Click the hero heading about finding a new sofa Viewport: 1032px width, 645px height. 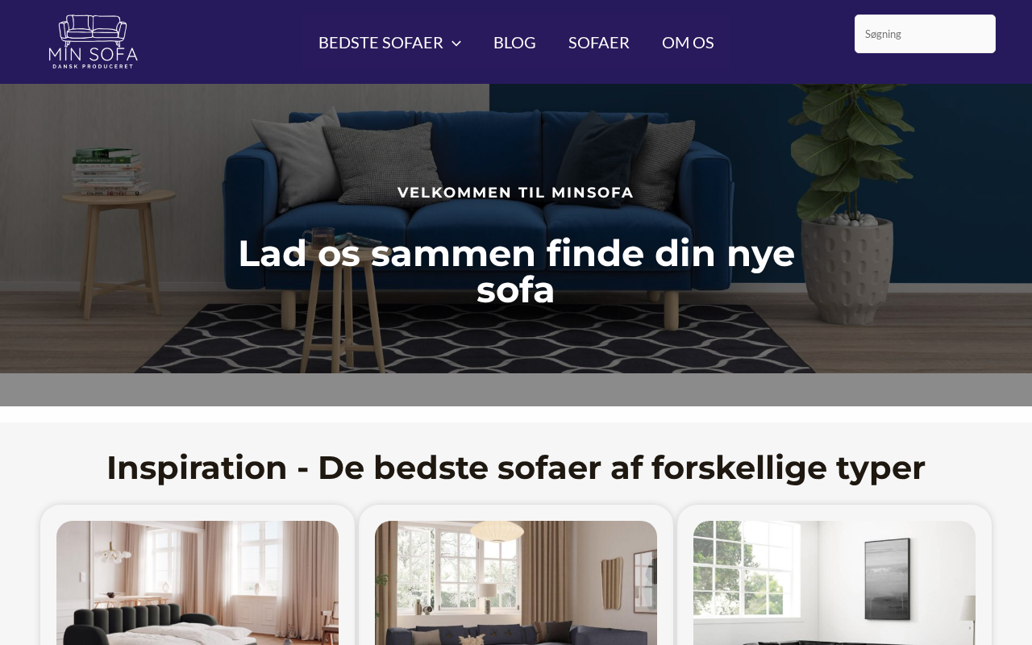(516, 272)
